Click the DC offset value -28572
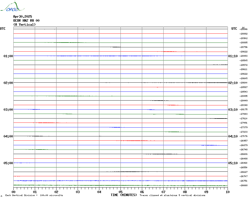Screen dimensions: 249x199 (x=243, y=65)
